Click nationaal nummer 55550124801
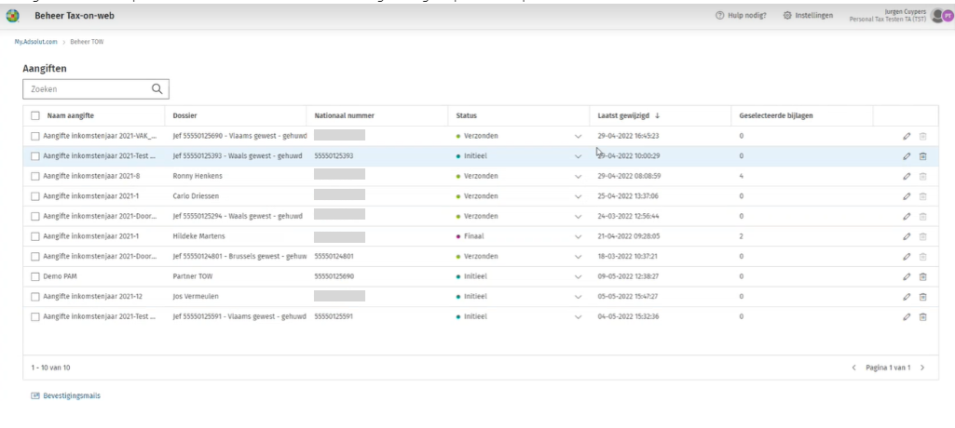 coord(334,257)
